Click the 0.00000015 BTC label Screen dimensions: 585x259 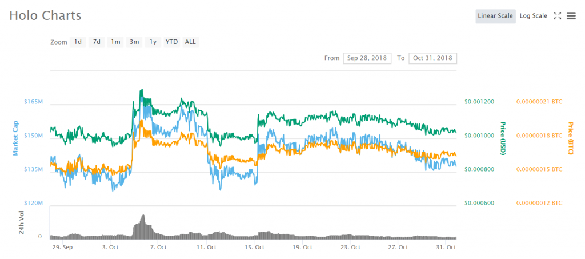[539, 169]
